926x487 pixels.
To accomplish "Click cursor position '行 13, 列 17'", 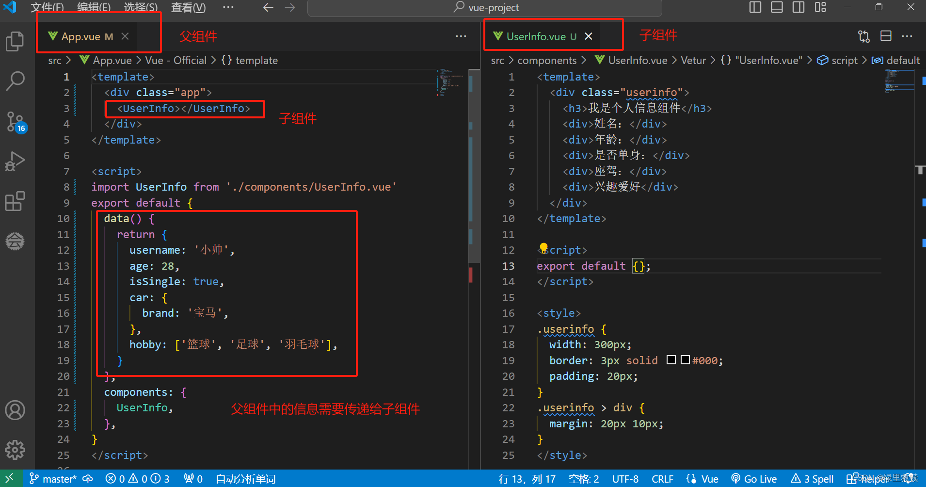I will pyautogui.click(x=527, y=479).
